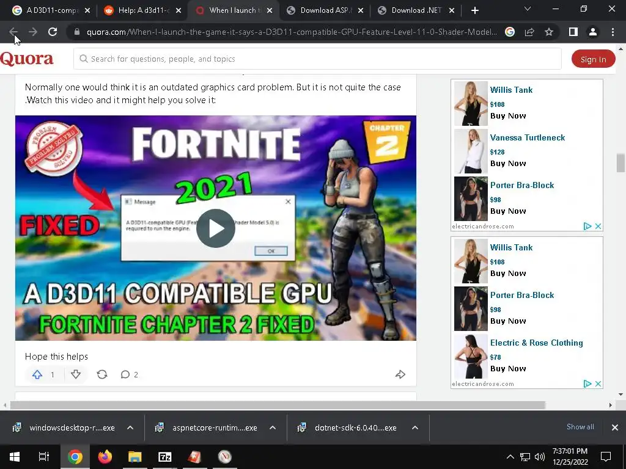Screen dimensions: 626x469
Task: Click Electric & Rose Clothing product image
Action: pyautogui.click(x=471, y=357)
